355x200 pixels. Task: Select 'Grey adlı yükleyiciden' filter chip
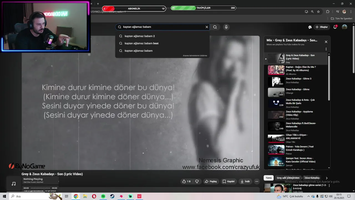point(288,178)
